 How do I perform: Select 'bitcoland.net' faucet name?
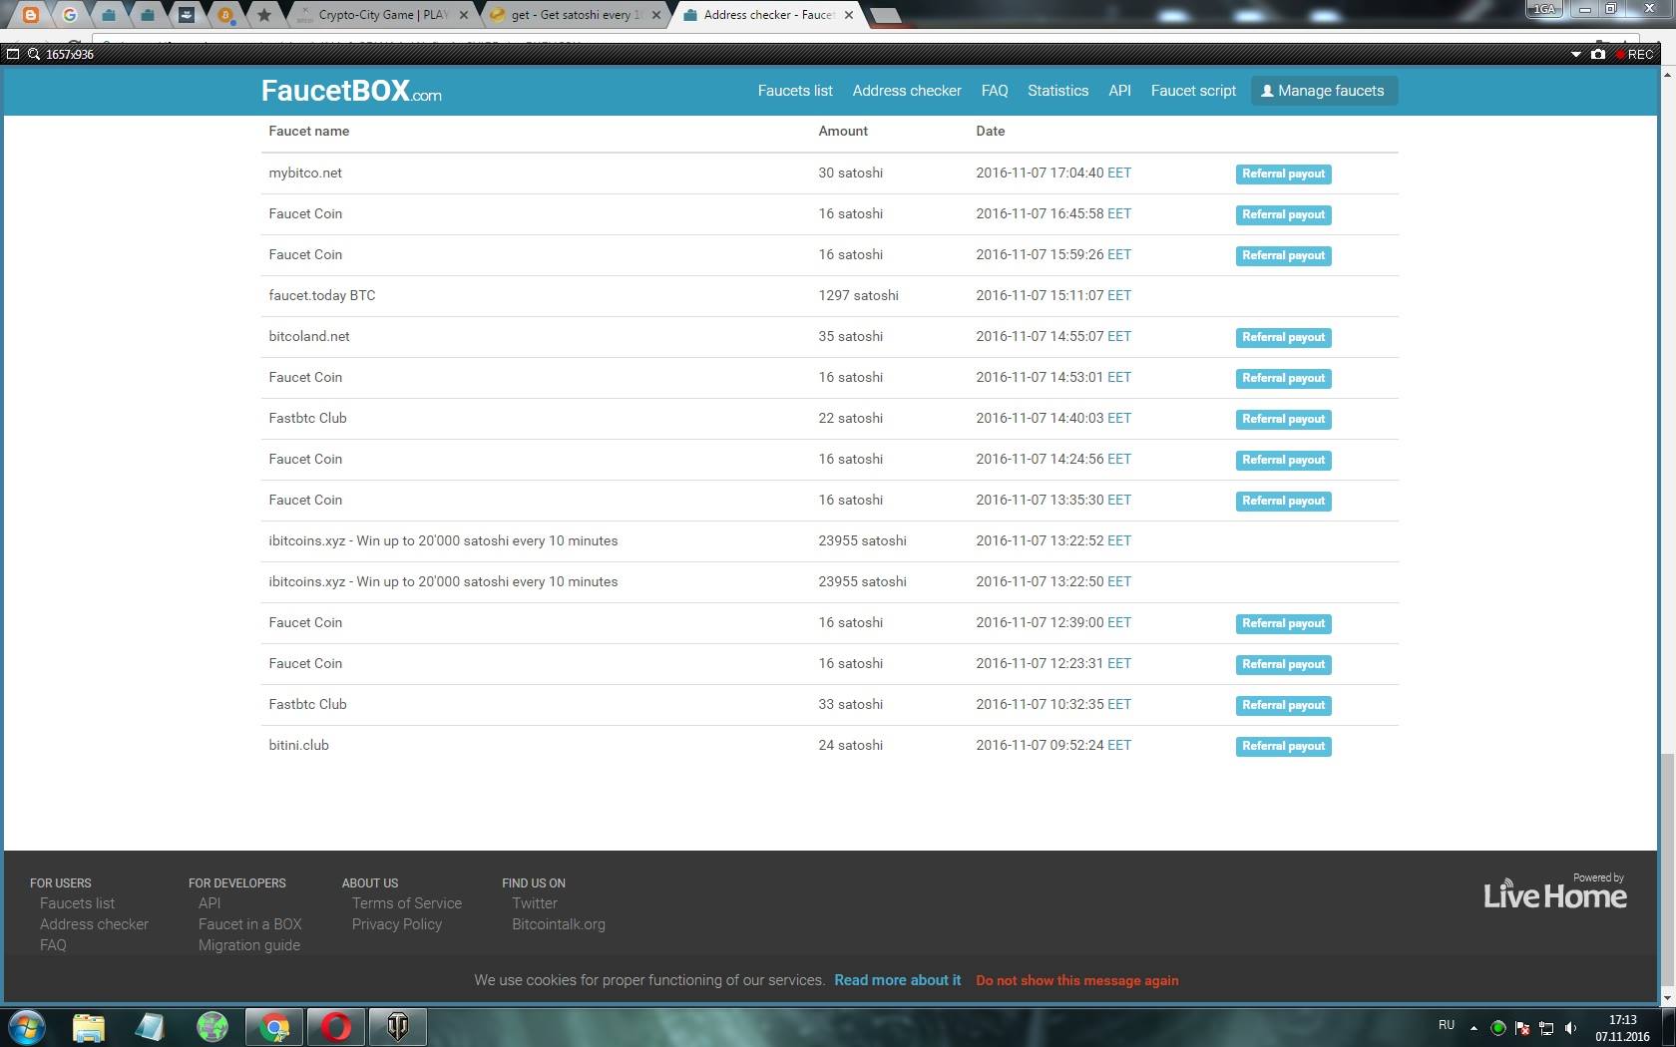click(x=309, y=336)
